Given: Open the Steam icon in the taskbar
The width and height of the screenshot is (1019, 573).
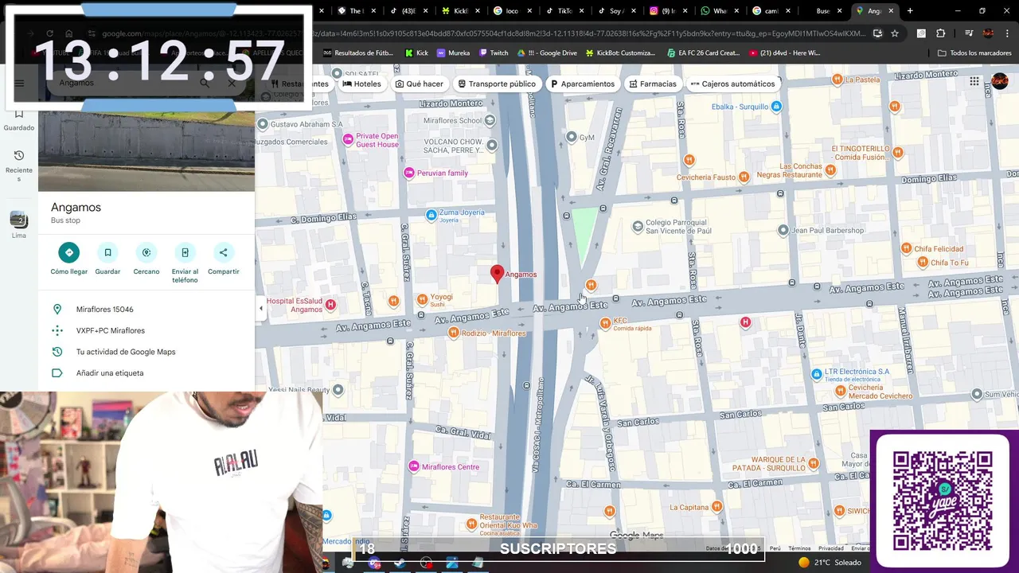Looking at the screenshot, I should (x=400, y=563).
